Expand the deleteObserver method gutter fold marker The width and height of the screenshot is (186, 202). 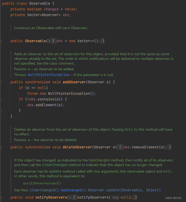1,147
